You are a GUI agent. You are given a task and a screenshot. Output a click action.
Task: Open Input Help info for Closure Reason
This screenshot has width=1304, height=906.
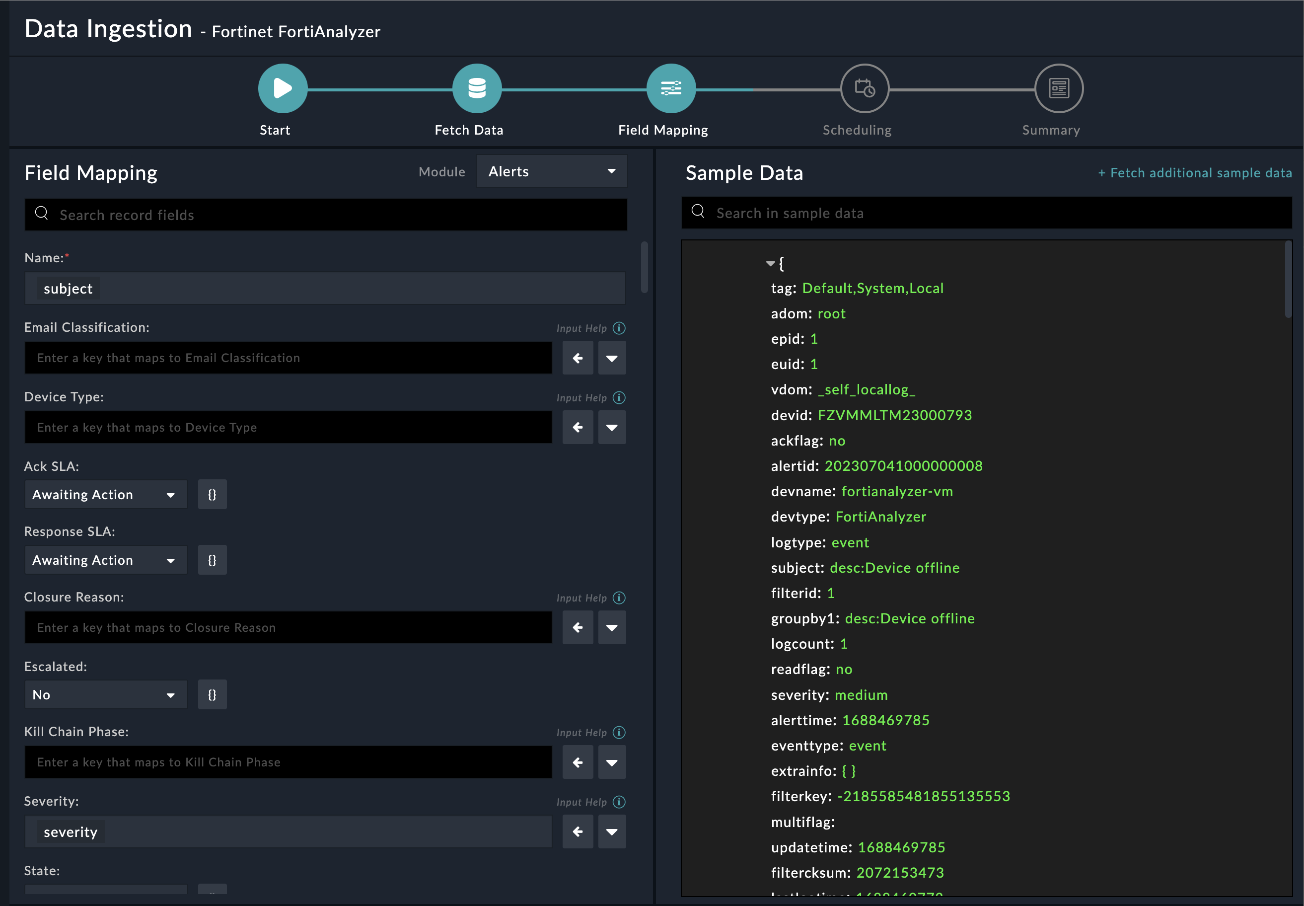(619, 598)
